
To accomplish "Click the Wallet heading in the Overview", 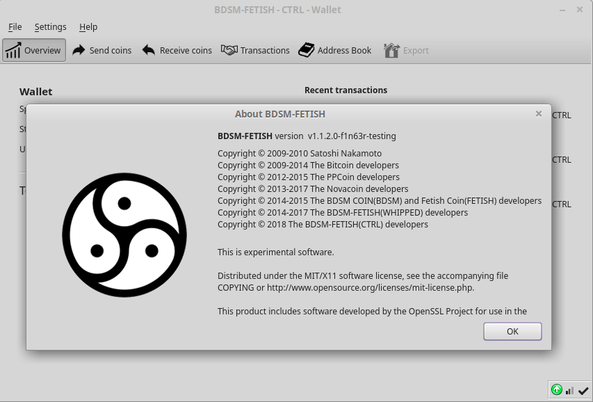I will click(x=36, y=92).
